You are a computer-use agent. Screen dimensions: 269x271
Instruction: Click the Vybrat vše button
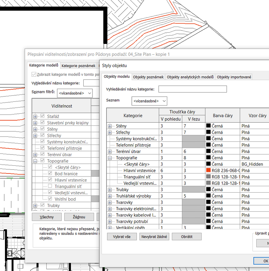[122, 237]
